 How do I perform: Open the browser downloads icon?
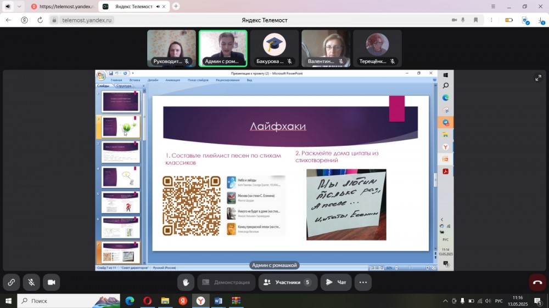click(x=540, y=20)
